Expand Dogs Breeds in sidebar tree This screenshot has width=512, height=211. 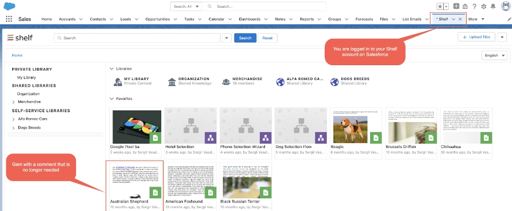tap(13, 128)
